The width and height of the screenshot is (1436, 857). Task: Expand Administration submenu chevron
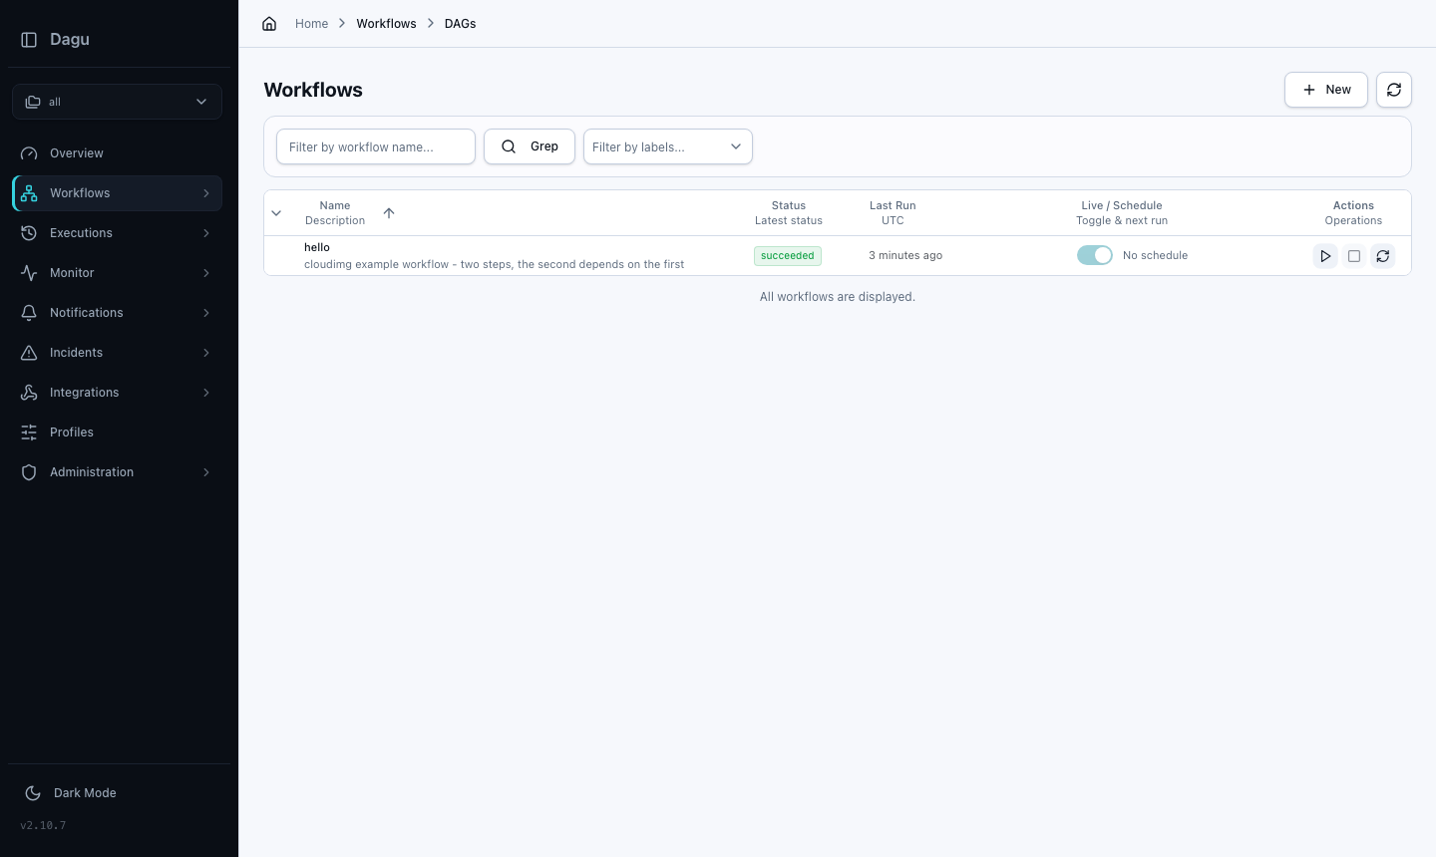pyautogui.click(x=206, y=472)
